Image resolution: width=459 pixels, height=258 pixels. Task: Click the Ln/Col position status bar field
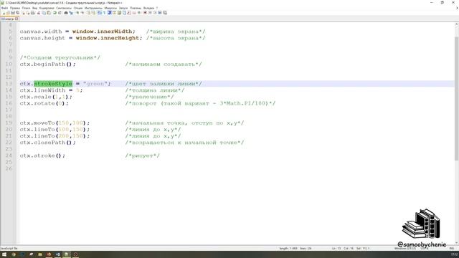(351, 249)
